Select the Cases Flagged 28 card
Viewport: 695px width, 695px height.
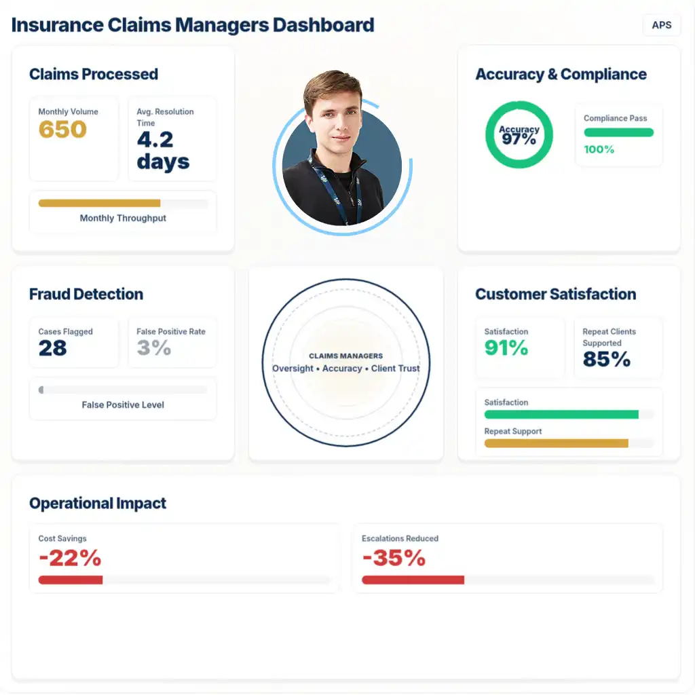[x=74, y=343]
